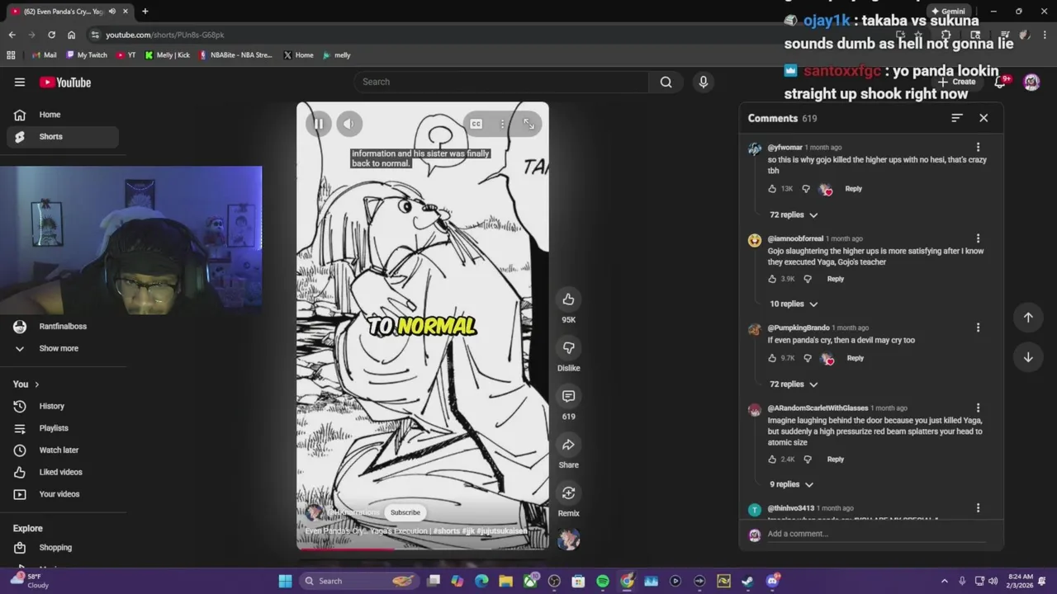Remix this Short
This screenshot has width=1057, height=594.
click(x=568, y=493)
